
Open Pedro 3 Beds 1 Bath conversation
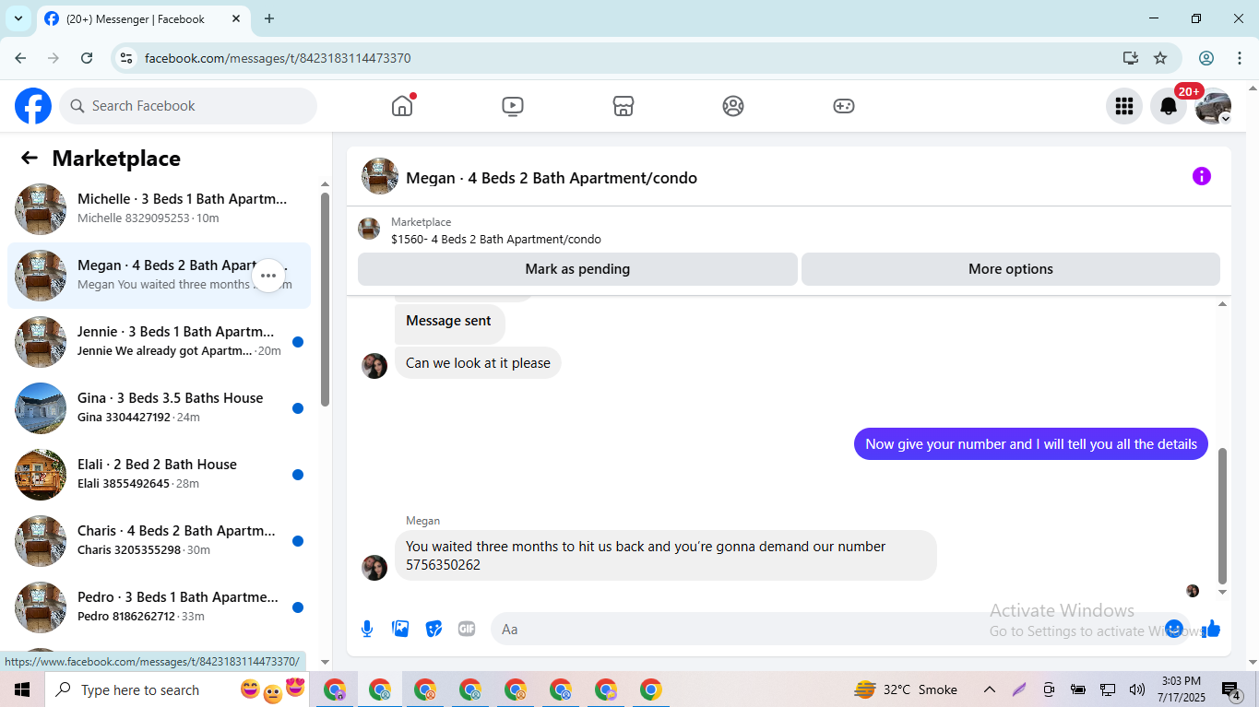[159, 607]
